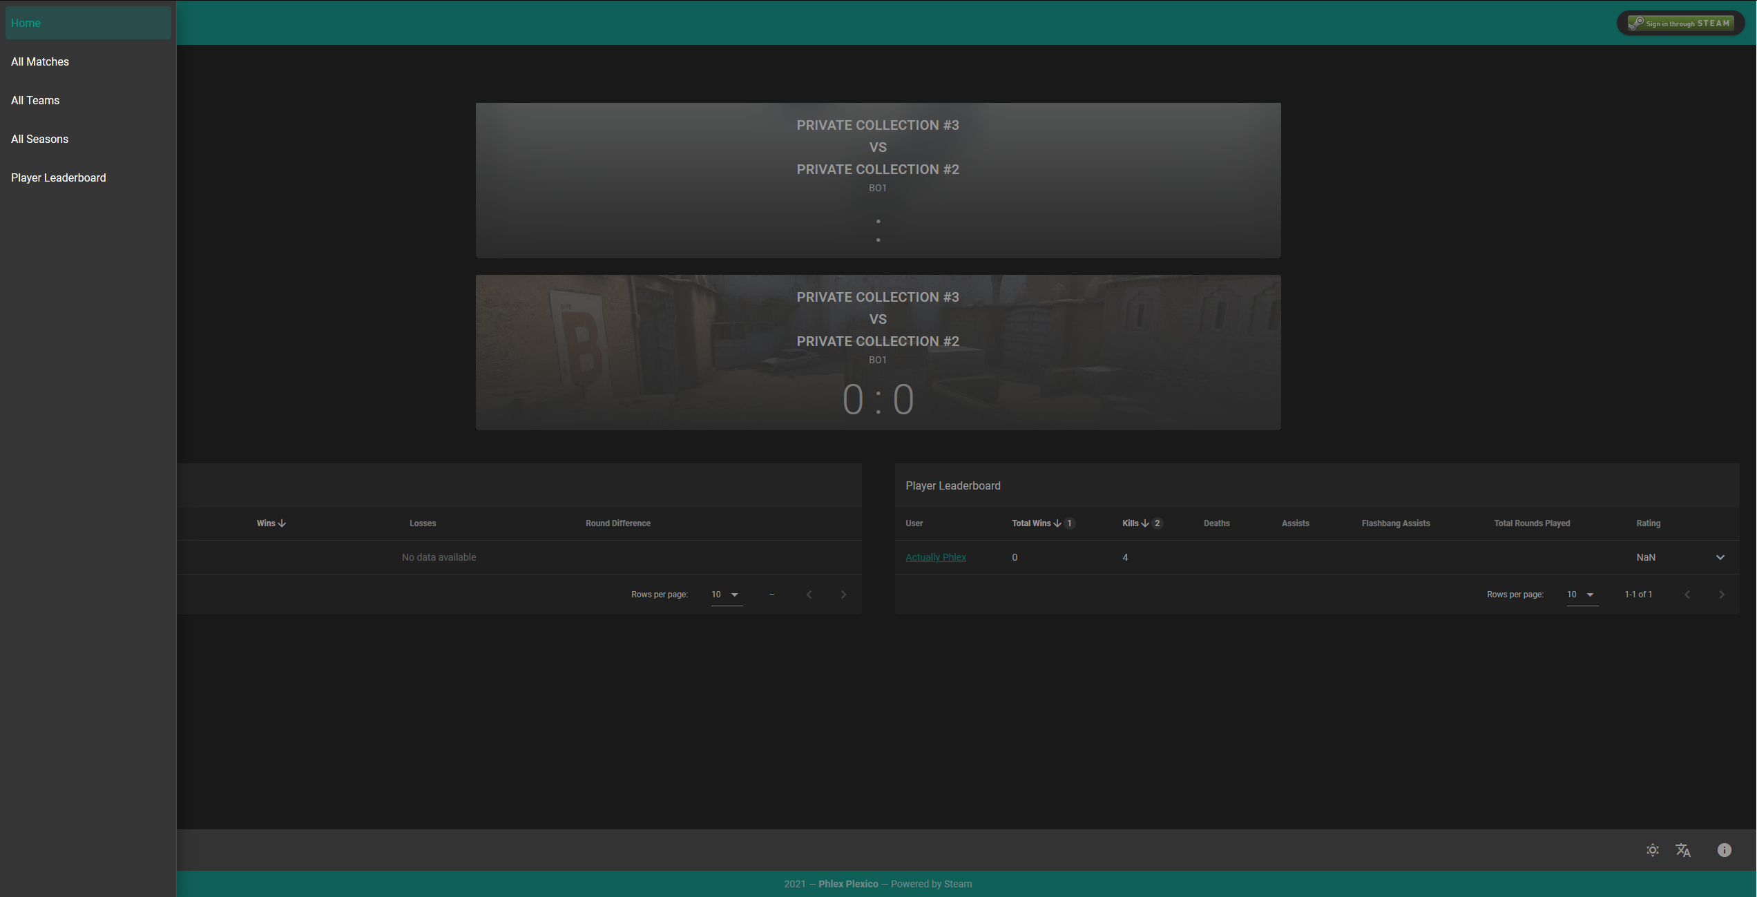Open All Seasons in sidebar
This screenshot has height=897, width=1757.
(x=40, y=139)
